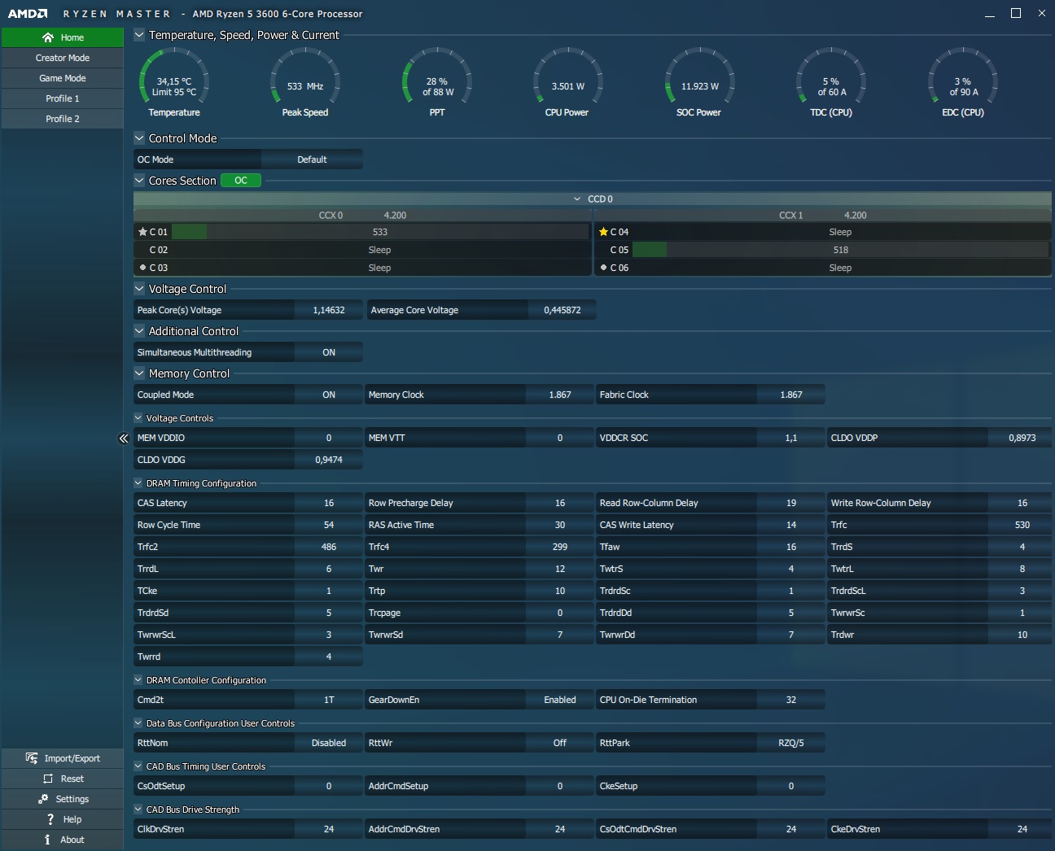Click core C 05 usage bar
Image resolution: width=1055 pixels, height=851 pixels.
841,250
